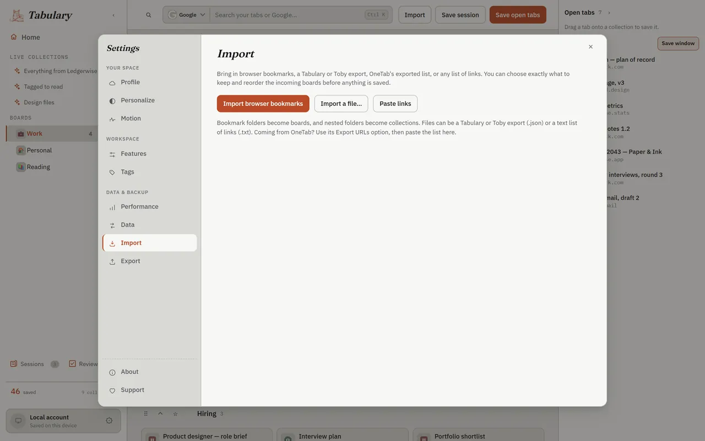
Task: Click Save window button
Action: (x=678, y=44)
